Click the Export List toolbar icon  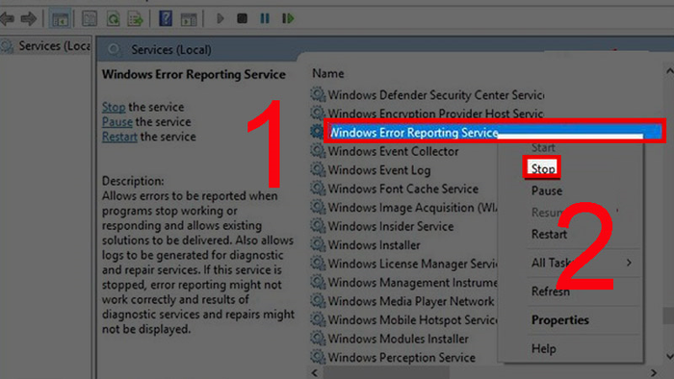click(x=136, y=19)
